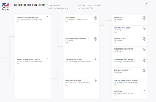Viewport: 156px width, 102px height.
Task: Click the title Butterfl' Highland R' Mine-De-Rien
Action: [30, 5]
